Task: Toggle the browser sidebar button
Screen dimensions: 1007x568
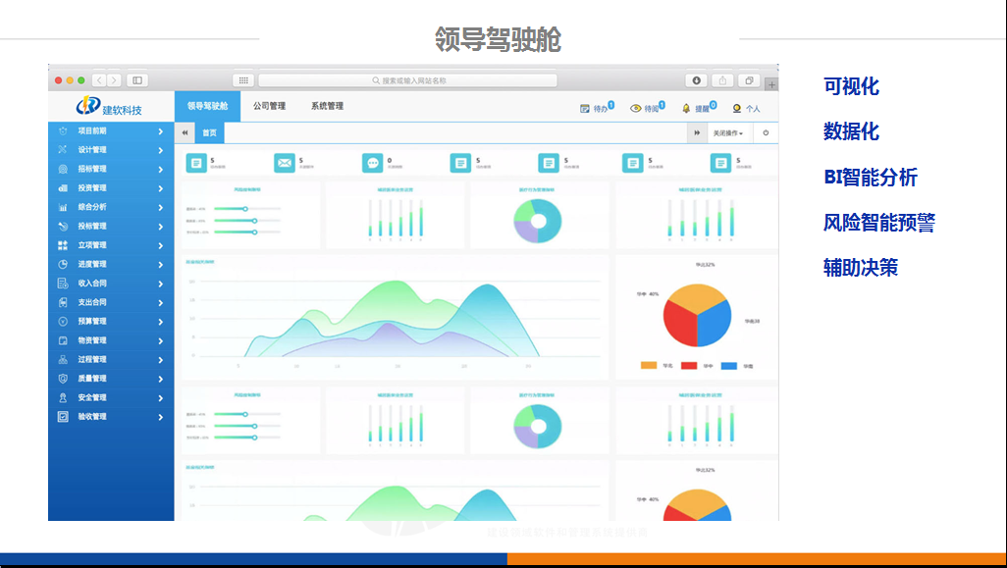Action: click(x=136, y=80)
